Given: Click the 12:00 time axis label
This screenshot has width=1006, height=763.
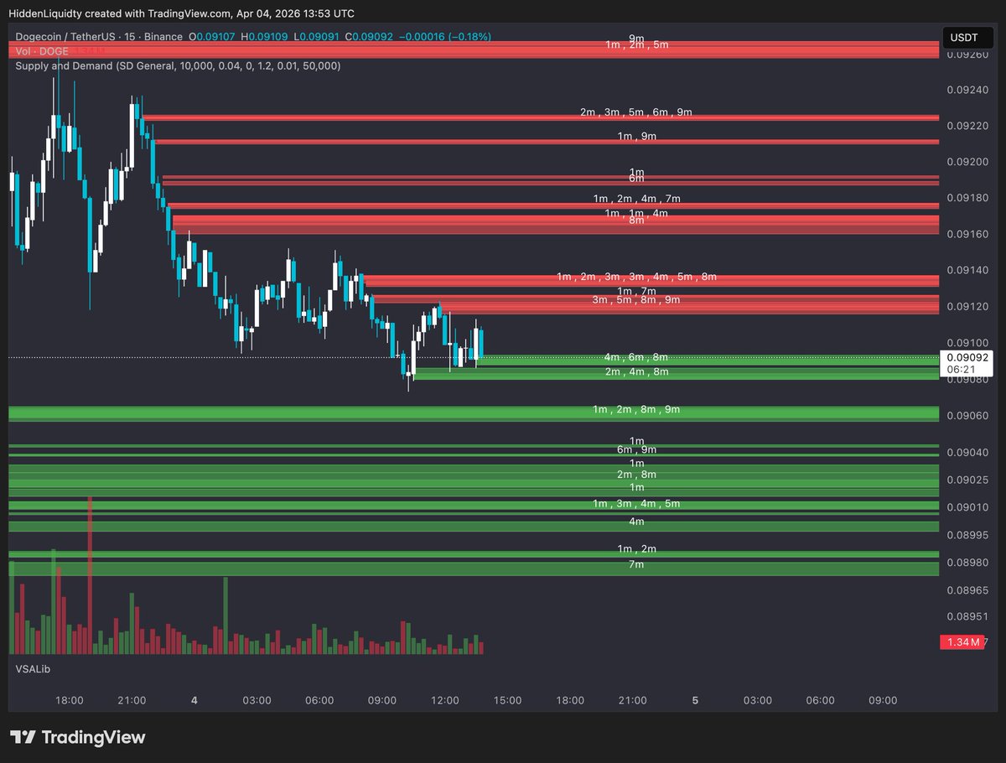Looking at the screenshot, I should click(445, 700).
